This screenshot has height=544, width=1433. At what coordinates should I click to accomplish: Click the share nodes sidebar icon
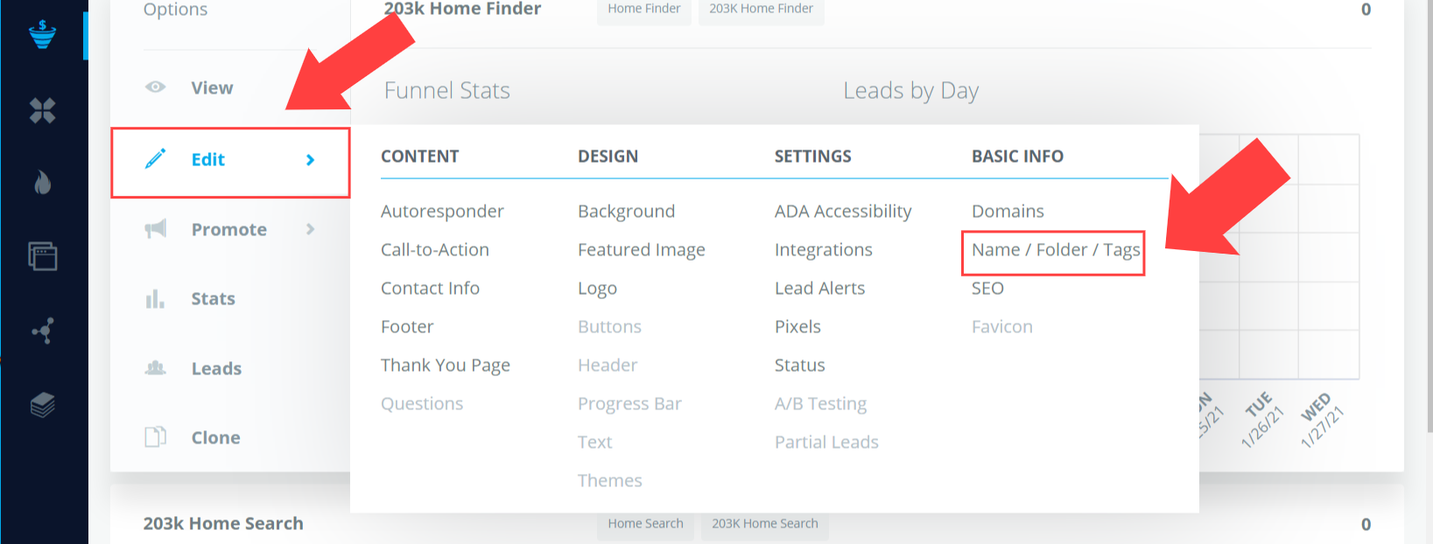coord(43,331)
